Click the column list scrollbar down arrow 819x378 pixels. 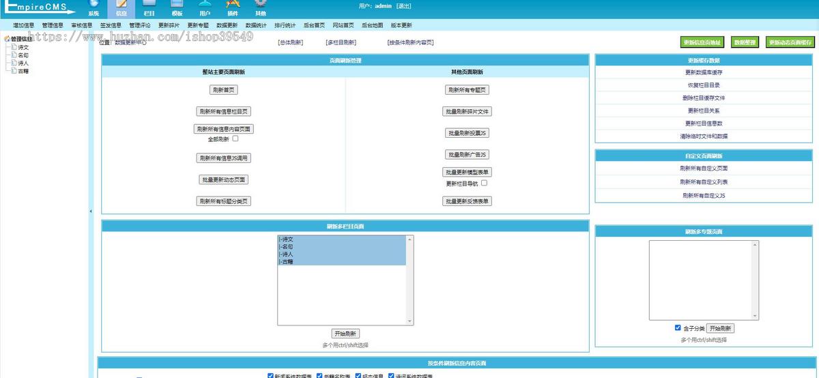pos(410,321)
